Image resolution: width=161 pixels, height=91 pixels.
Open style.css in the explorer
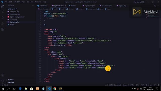[12, 25]
